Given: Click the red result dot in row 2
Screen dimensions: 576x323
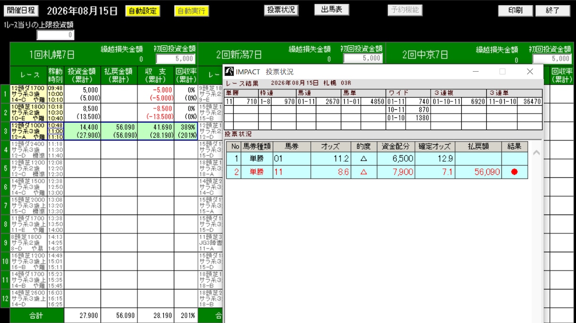Looking at the screenshot, I should point(514,172).
